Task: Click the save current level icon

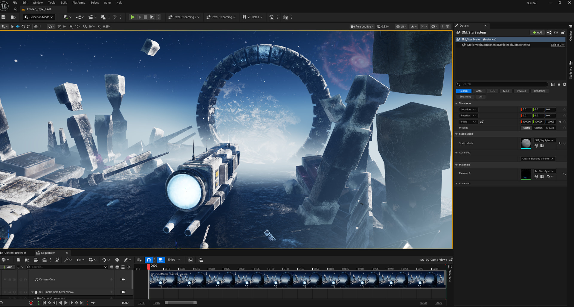Action: [x=4, y=17]
